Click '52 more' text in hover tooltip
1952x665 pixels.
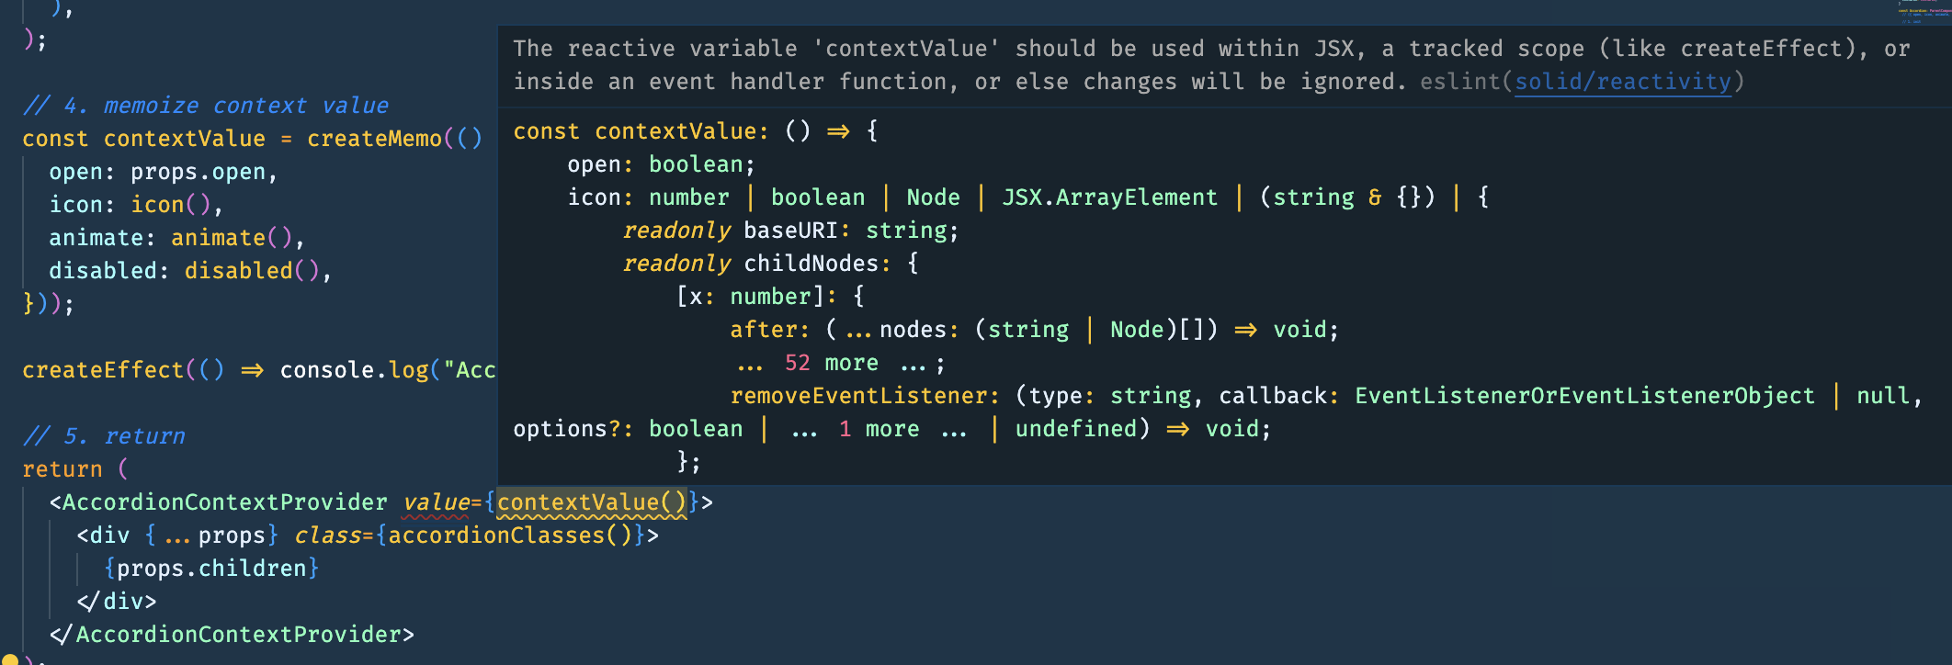pyautogui.click(x=832, y=363)
